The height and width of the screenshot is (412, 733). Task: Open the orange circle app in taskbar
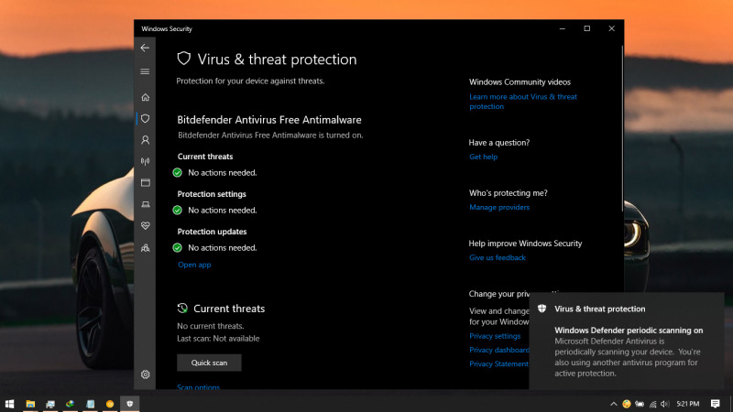pos(110,404)
